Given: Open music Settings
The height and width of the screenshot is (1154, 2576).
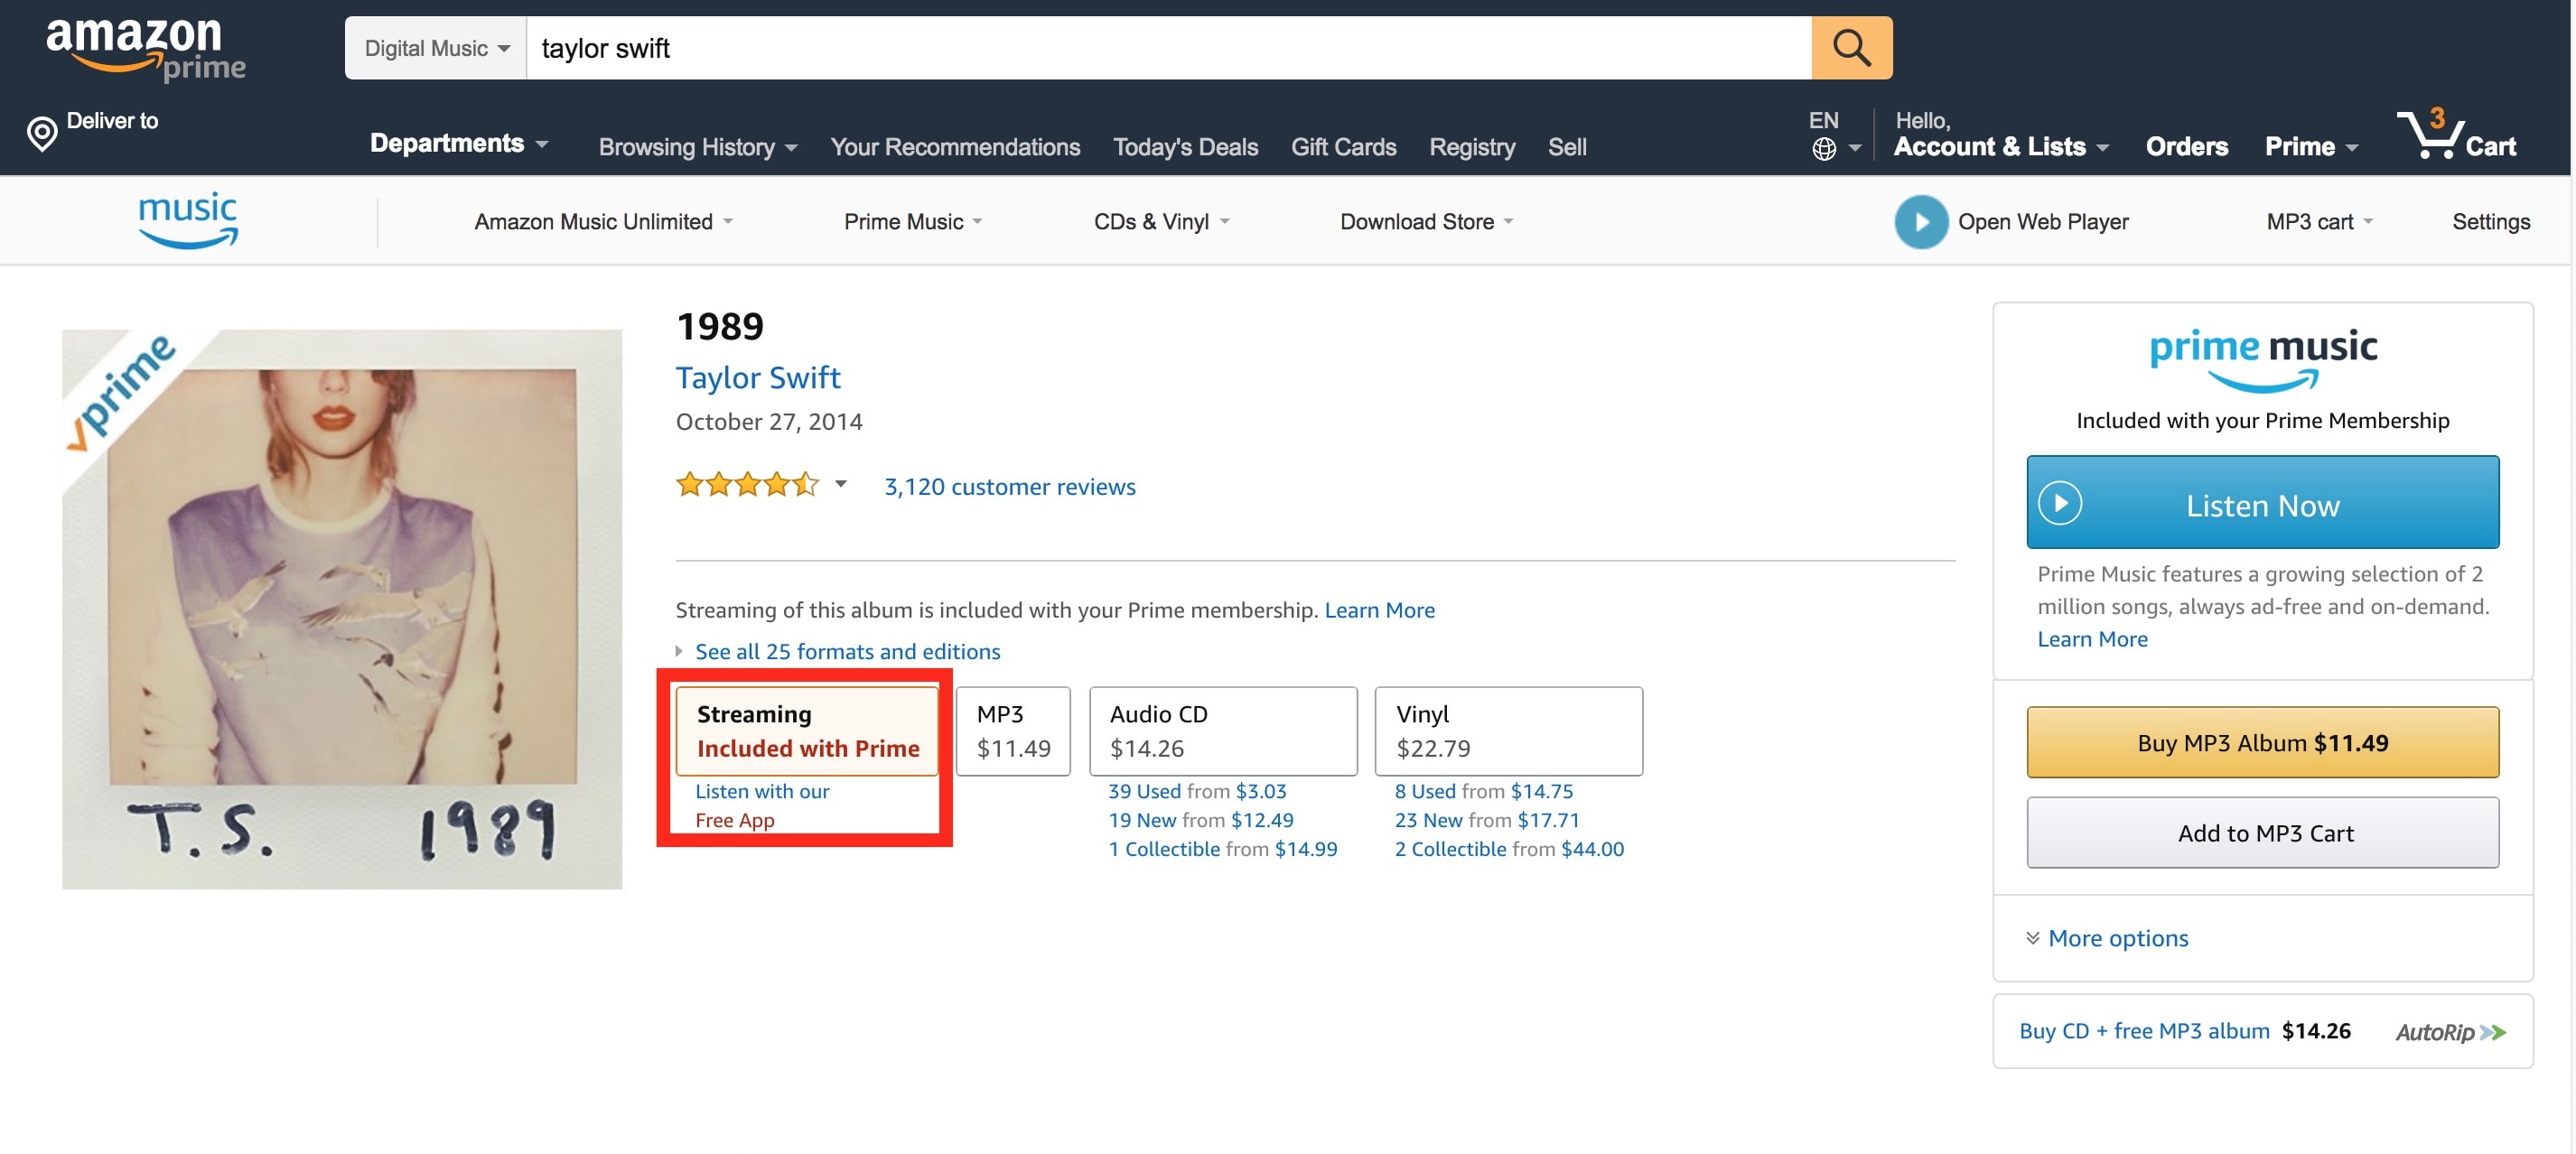Looking at the screenshot, I should coord(2490,222).
